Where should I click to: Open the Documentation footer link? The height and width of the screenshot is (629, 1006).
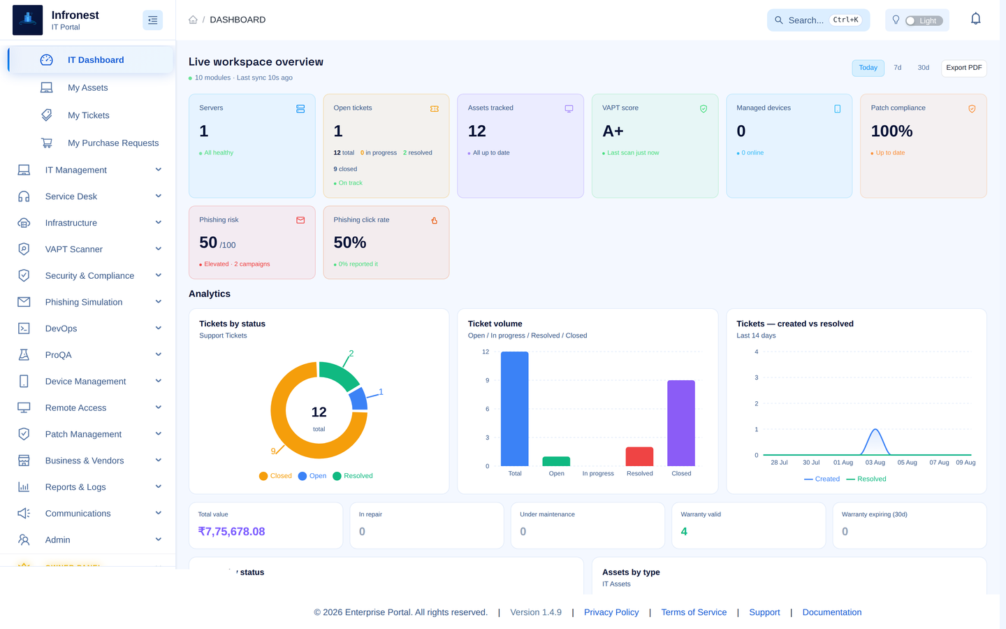(832, 612)
